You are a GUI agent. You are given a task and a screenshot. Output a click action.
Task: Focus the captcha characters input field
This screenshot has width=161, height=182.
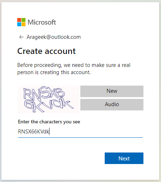click(80, 132)
